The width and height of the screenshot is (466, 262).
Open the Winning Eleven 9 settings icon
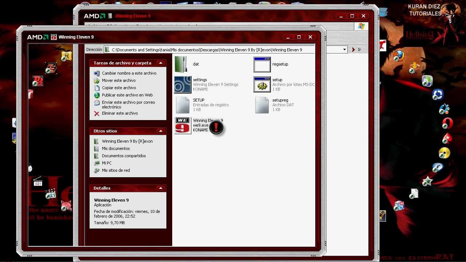(182, 84)
